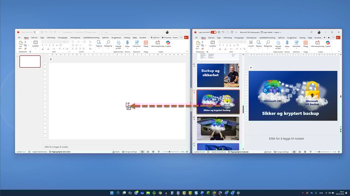Select slide sorter view in right status bar
The width and height of the screenshot is (350, 196).
[299, 152]
